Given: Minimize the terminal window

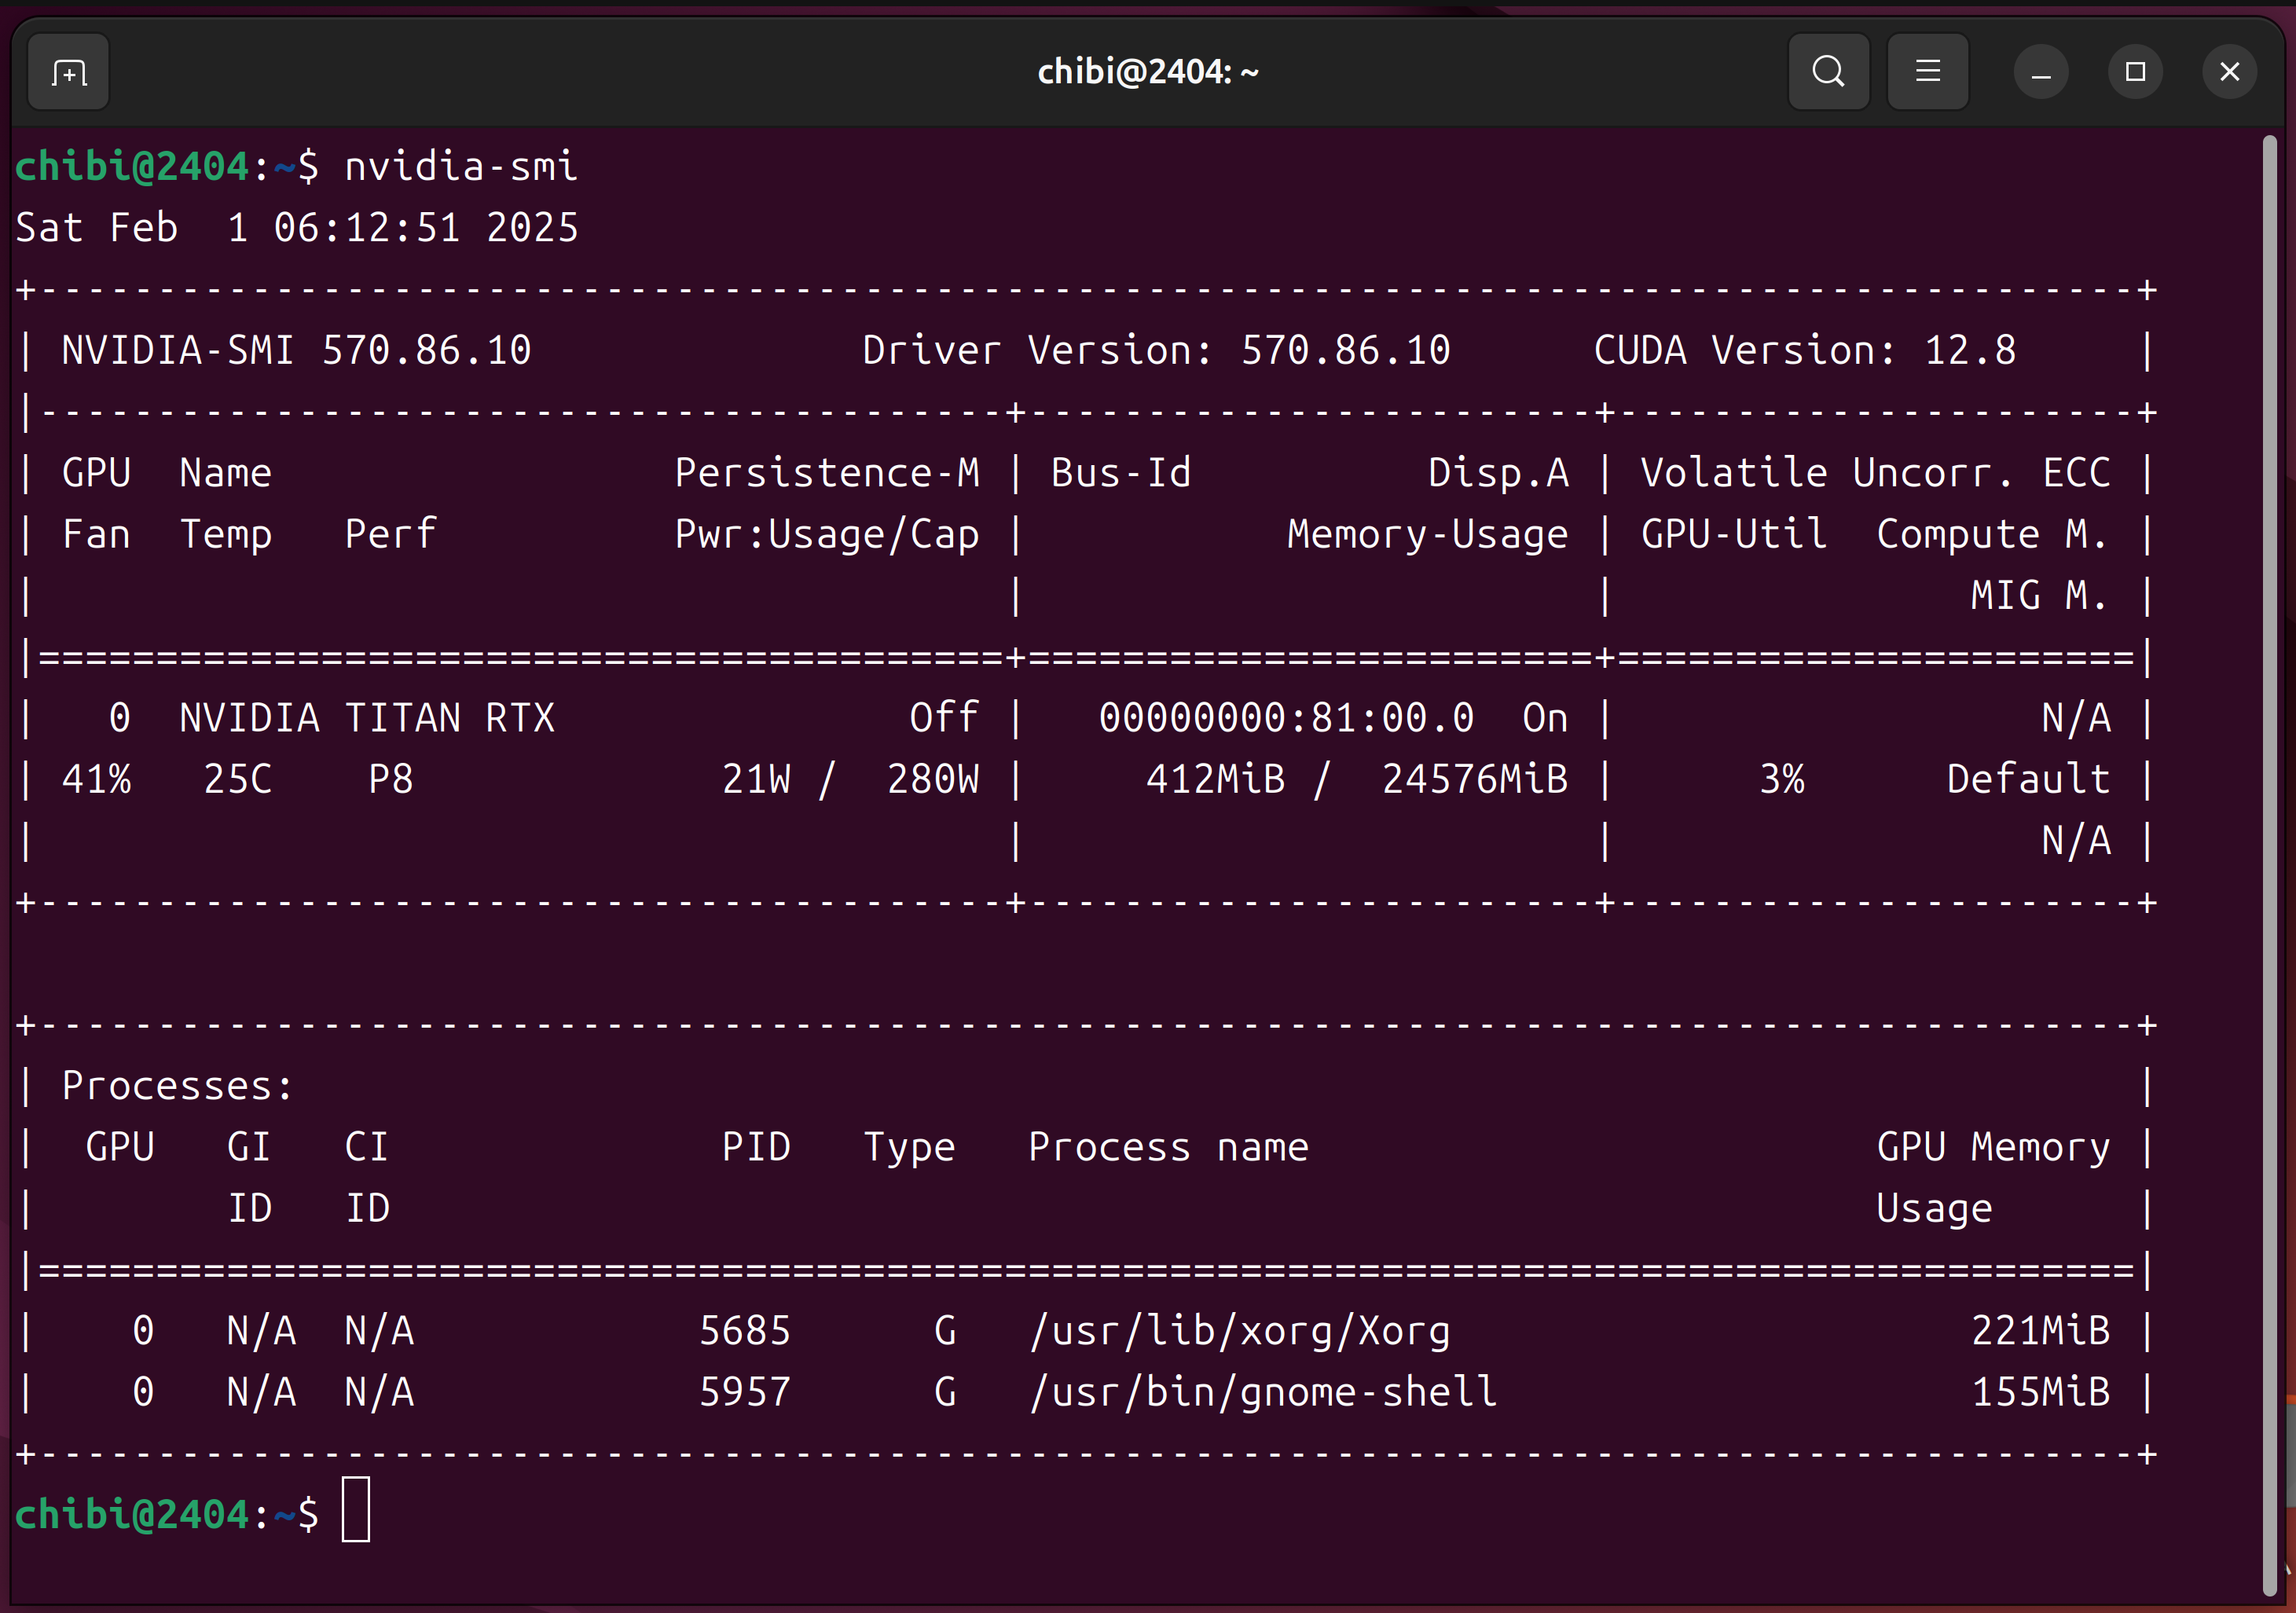Looking at the screenshot, I should [x=2041, y=72].
